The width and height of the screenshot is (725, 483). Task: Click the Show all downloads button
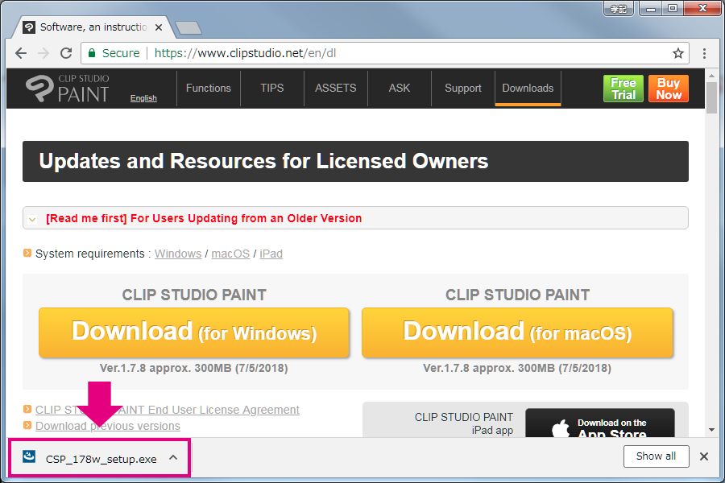click(x=656, y=456)
